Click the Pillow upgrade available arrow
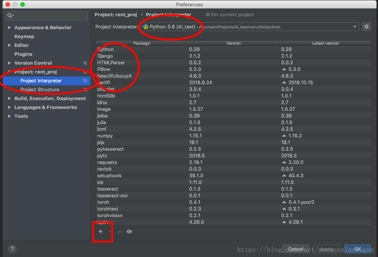This screenshot has height=257, width=378. pyautogui.click(x=284, y=69)
